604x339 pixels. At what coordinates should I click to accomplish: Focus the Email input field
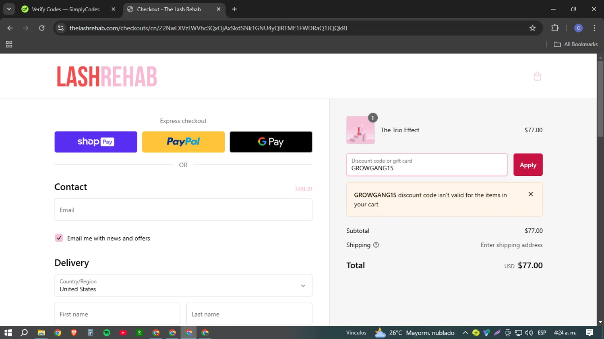[183, 210]
